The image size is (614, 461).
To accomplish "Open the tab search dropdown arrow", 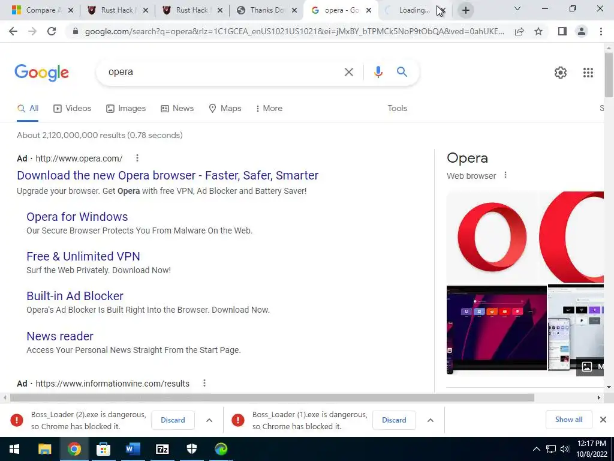I will pos(517,8).
